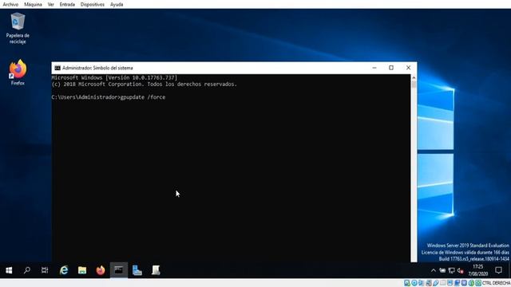Viewport: 511px width, 287px height.
Task: Open the scroll-shaped app on taskbar
Action: (x=156, y=270)
